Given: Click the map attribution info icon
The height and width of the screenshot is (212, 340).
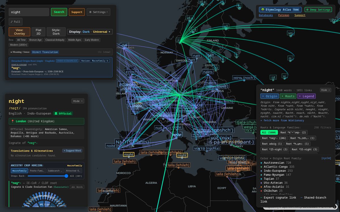Looking at the screenshot, I should (x=335, y=207).
